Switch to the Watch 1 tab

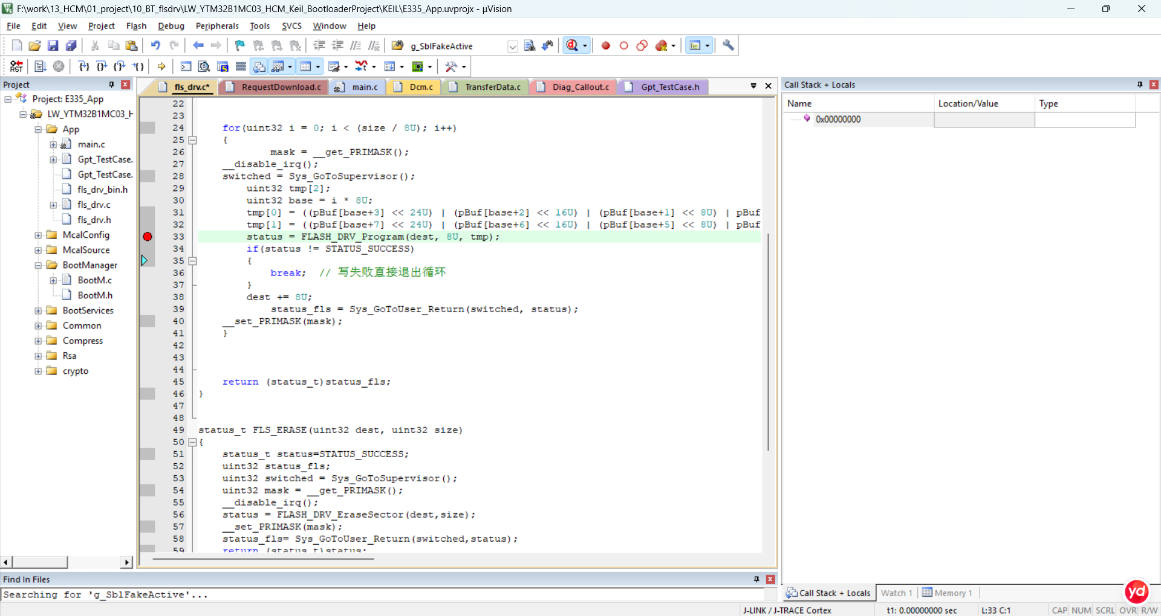896,593
